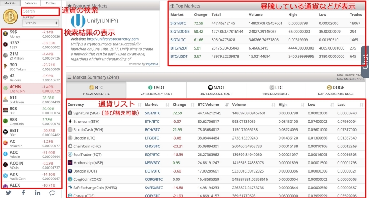Select the Asiacoin icon
Viewport: 369px width, 198px height.
[x=5, y=143]
